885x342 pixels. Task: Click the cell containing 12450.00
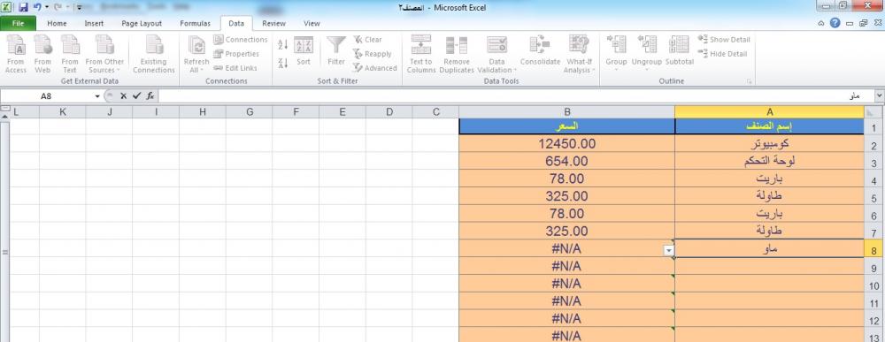point(566,144)
